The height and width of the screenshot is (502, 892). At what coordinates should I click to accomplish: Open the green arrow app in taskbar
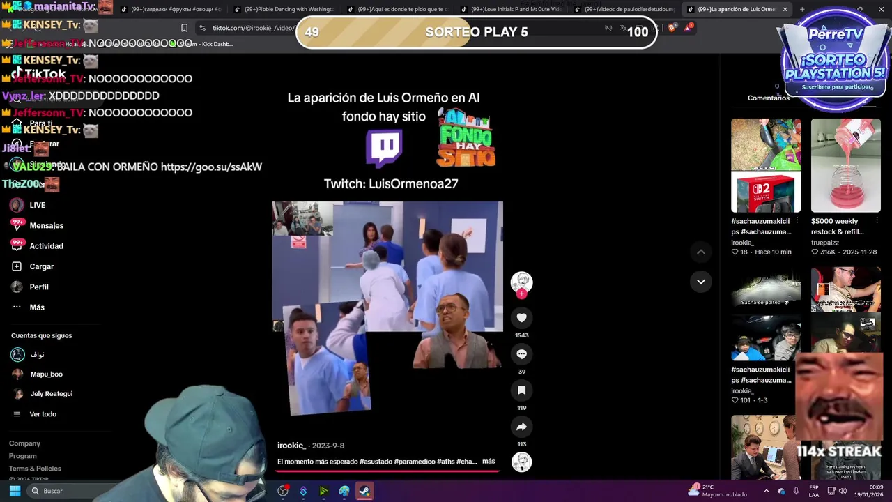click(323, 491)
